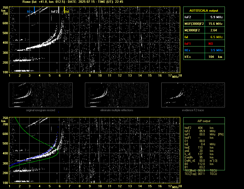
Task: Select the D1 00.0 row
Action: (x=195, y=141)
